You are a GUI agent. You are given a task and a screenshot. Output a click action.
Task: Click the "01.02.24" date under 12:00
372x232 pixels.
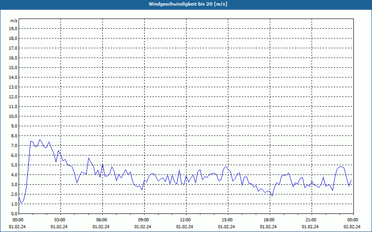coord(185,227)
